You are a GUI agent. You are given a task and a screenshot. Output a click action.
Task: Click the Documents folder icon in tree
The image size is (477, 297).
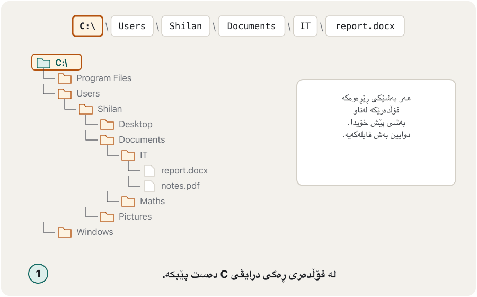click(107, 140)
